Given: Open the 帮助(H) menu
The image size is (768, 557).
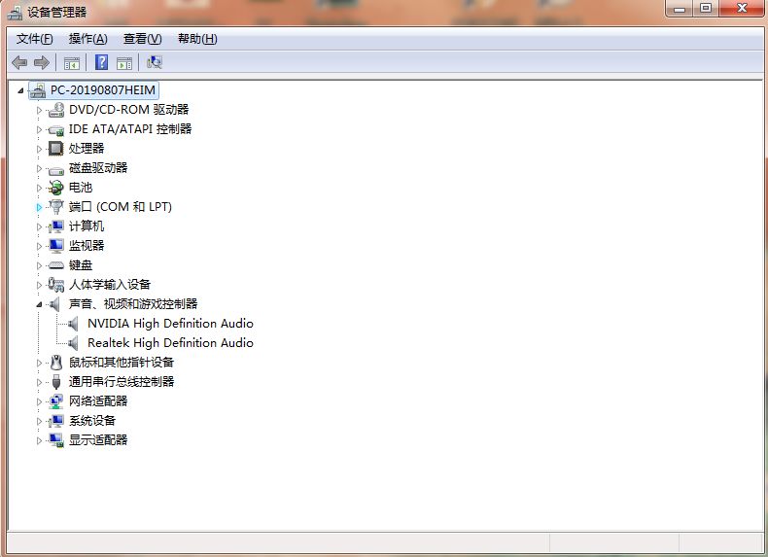Looking at the screenshot, I should (x=197, y=39).
